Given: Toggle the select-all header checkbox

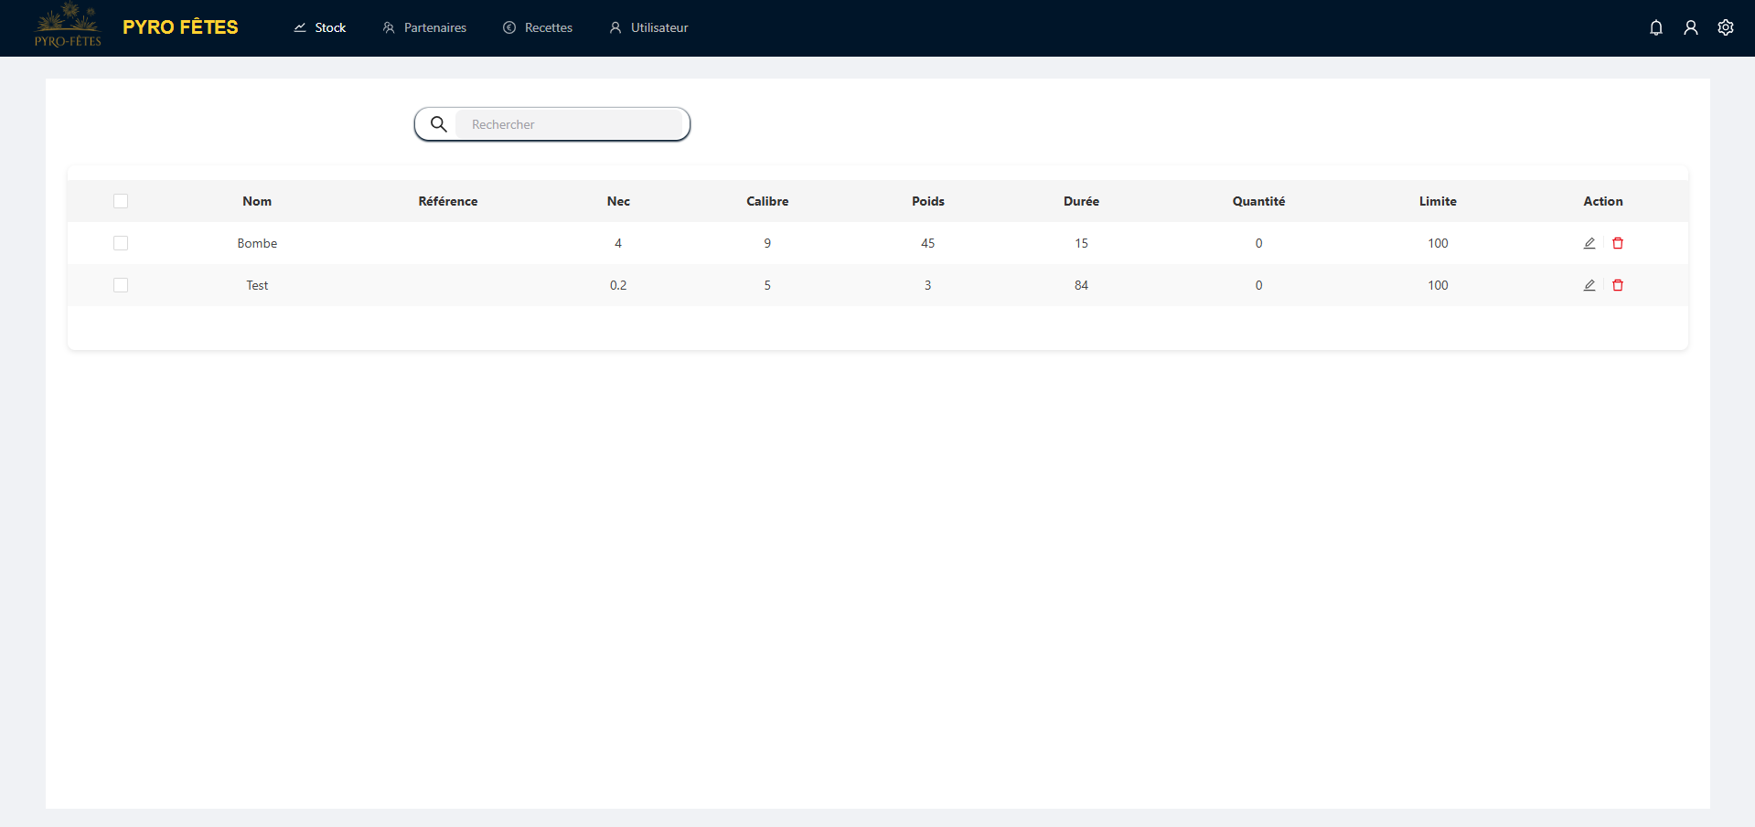Looking at the screenshot, I should click(x=121, y=201).
